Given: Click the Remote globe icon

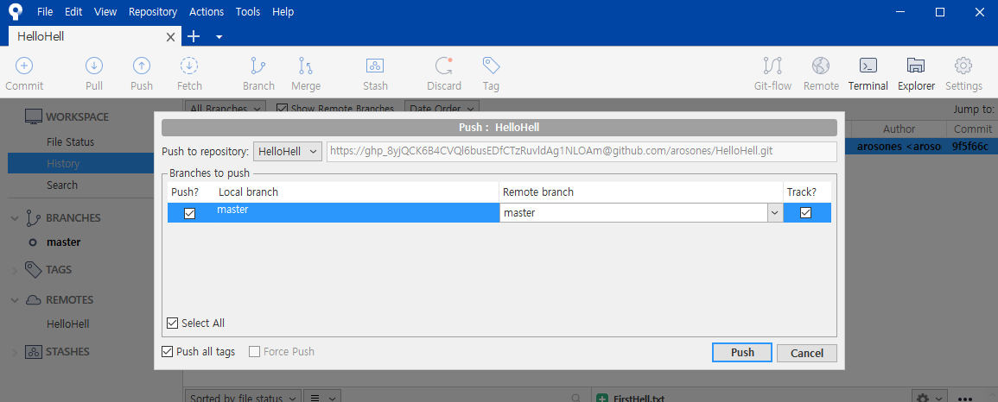Looking at the screenshot, I should pos(820,66).
